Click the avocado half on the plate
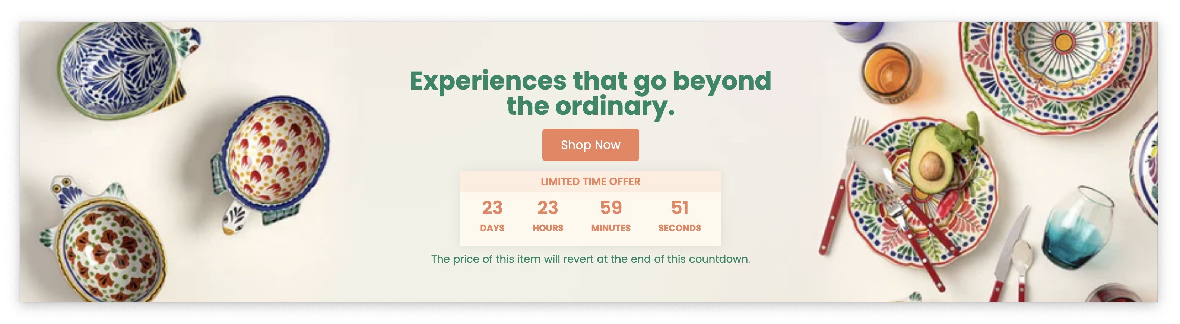The width and height of the screenshot is (1180, 324). [931, 160]
